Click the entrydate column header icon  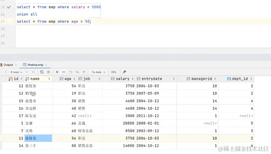tap(138, 79)
